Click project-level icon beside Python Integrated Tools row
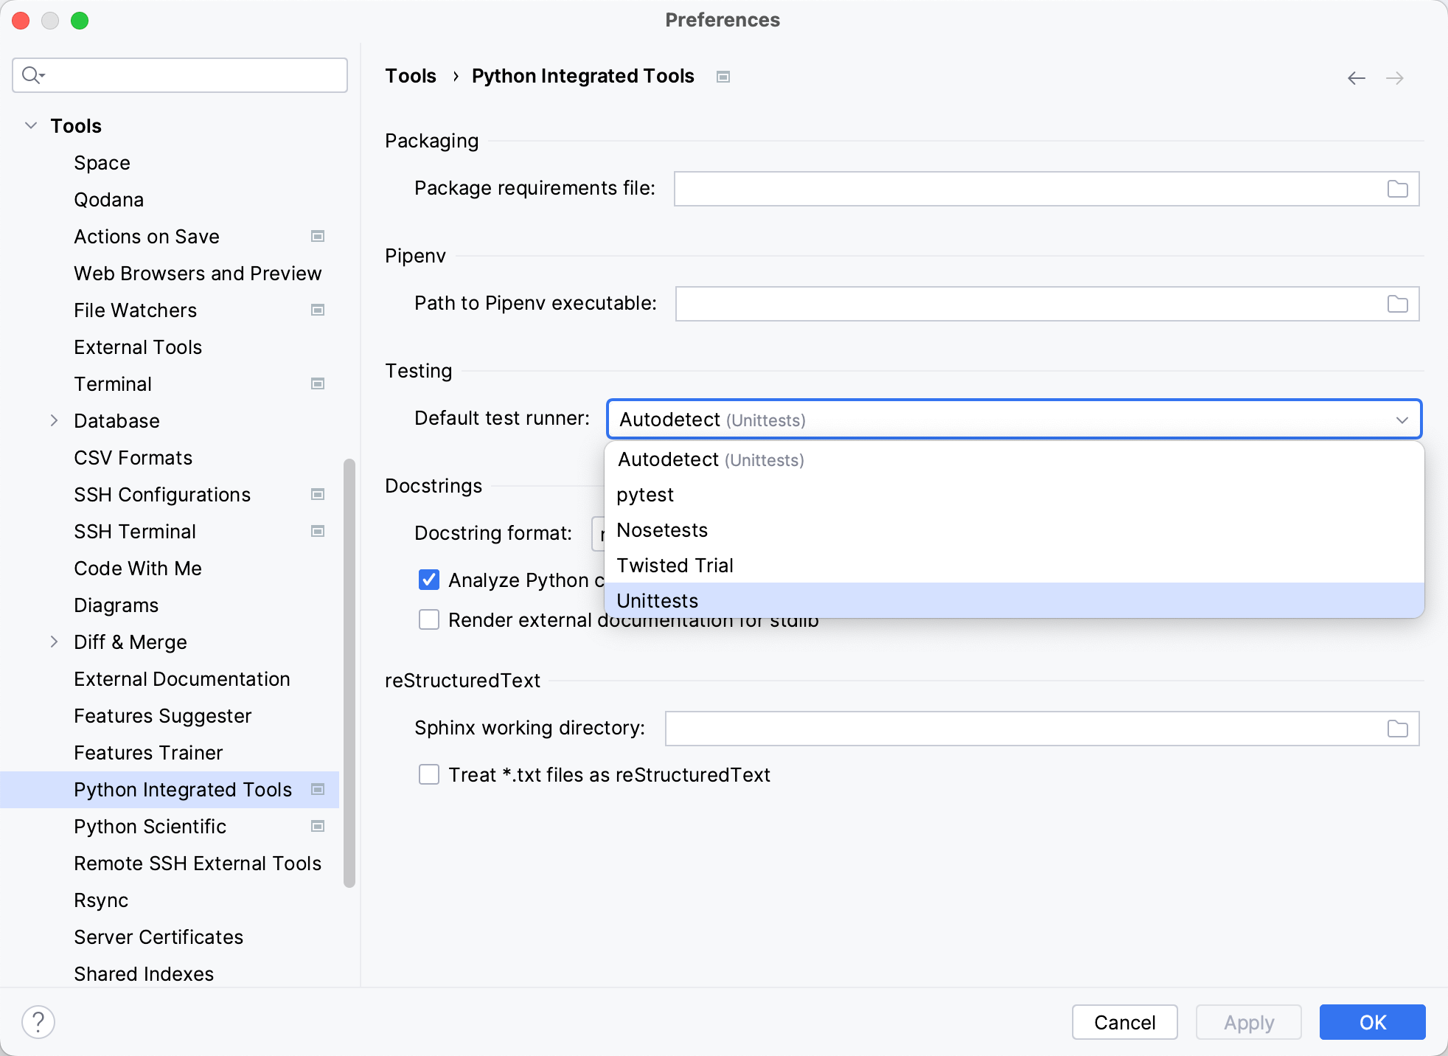This screenshot has width=1448, height=1056. tap(318, 789)
